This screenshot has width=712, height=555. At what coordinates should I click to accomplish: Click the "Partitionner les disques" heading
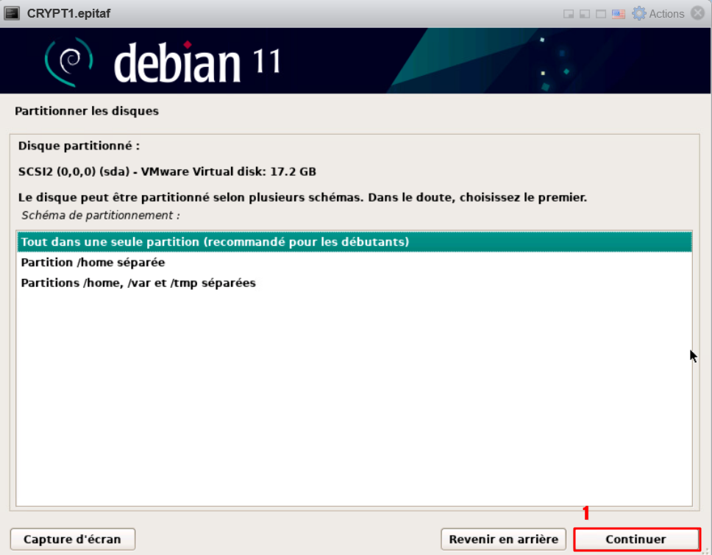coord(87,111)
